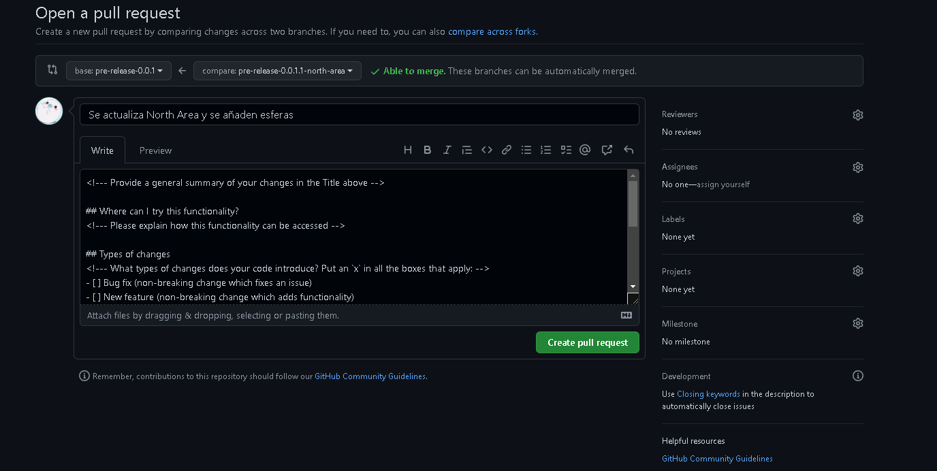This screenshot has height=471, width=937.
Task: Select the Write tab
Action: point(102,150)
